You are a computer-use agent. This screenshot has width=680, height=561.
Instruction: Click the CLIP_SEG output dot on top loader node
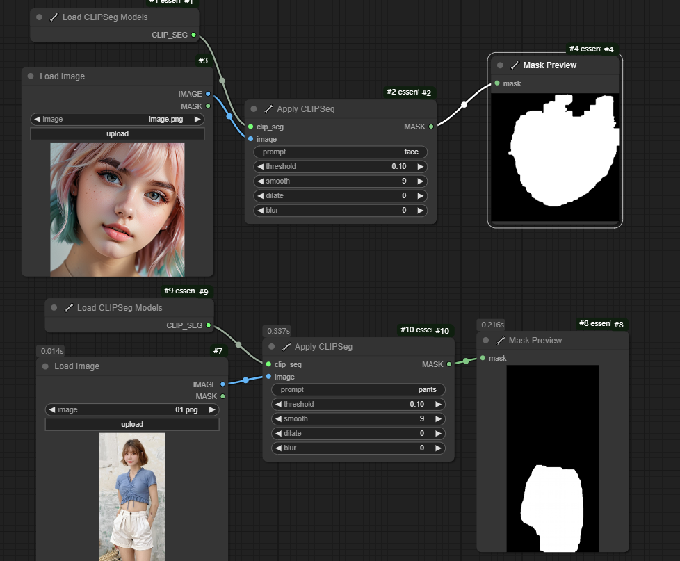[x=193, y=35]
